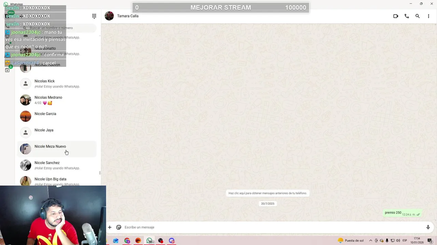Viewport: 437px width, 245px height.
Task: Open search within the Tamara Calla chat
Action: [418, 16]
